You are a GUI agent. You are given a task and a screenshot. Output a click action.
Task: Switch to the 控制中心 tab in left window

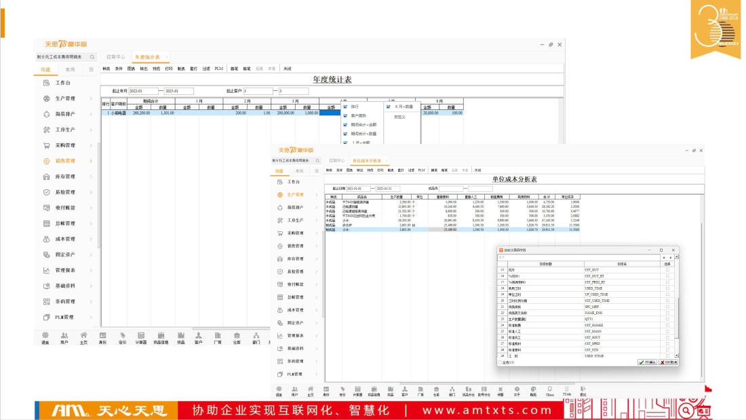pyautogui.click(x=116, y=57)
